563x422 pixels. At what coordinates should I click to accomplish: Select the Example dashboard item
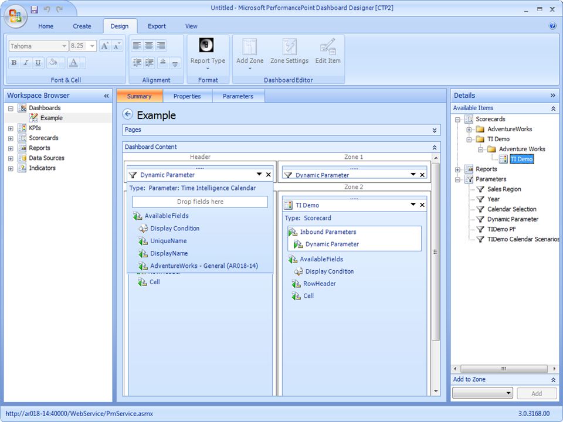[x=52, y=118]
